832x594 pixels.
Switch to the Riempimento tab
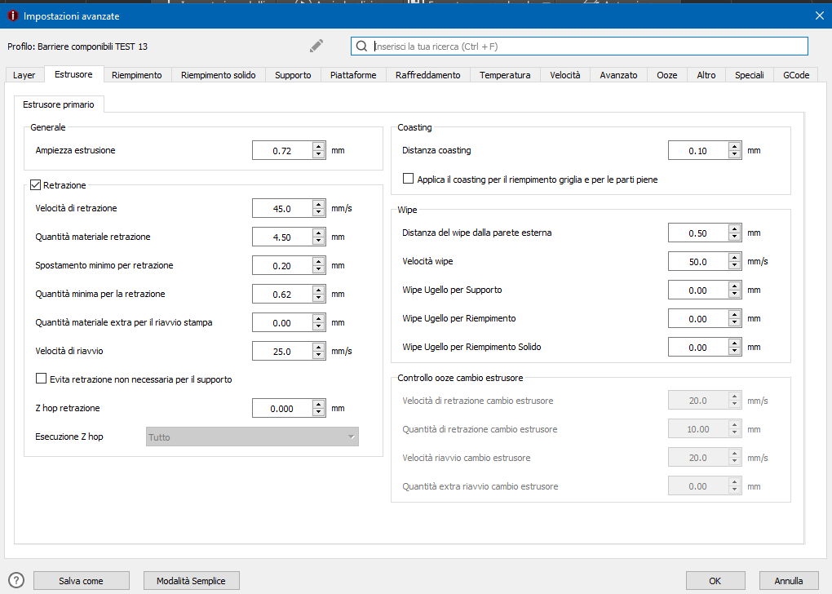pyautogui.click(x=136, y=75)
